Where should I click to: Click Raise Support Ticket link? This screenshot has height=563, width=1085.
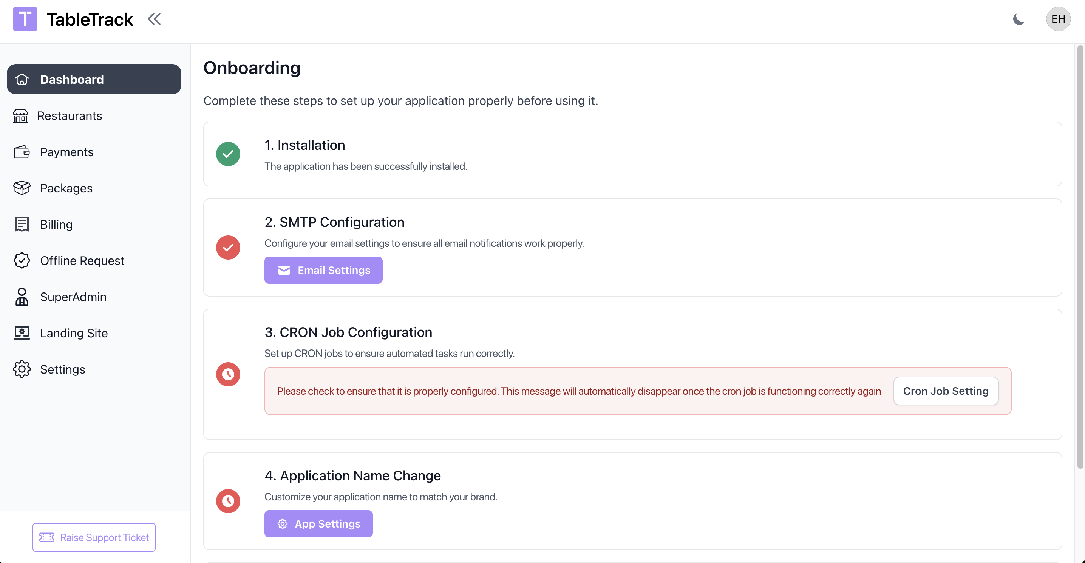(x=94, y=537)
